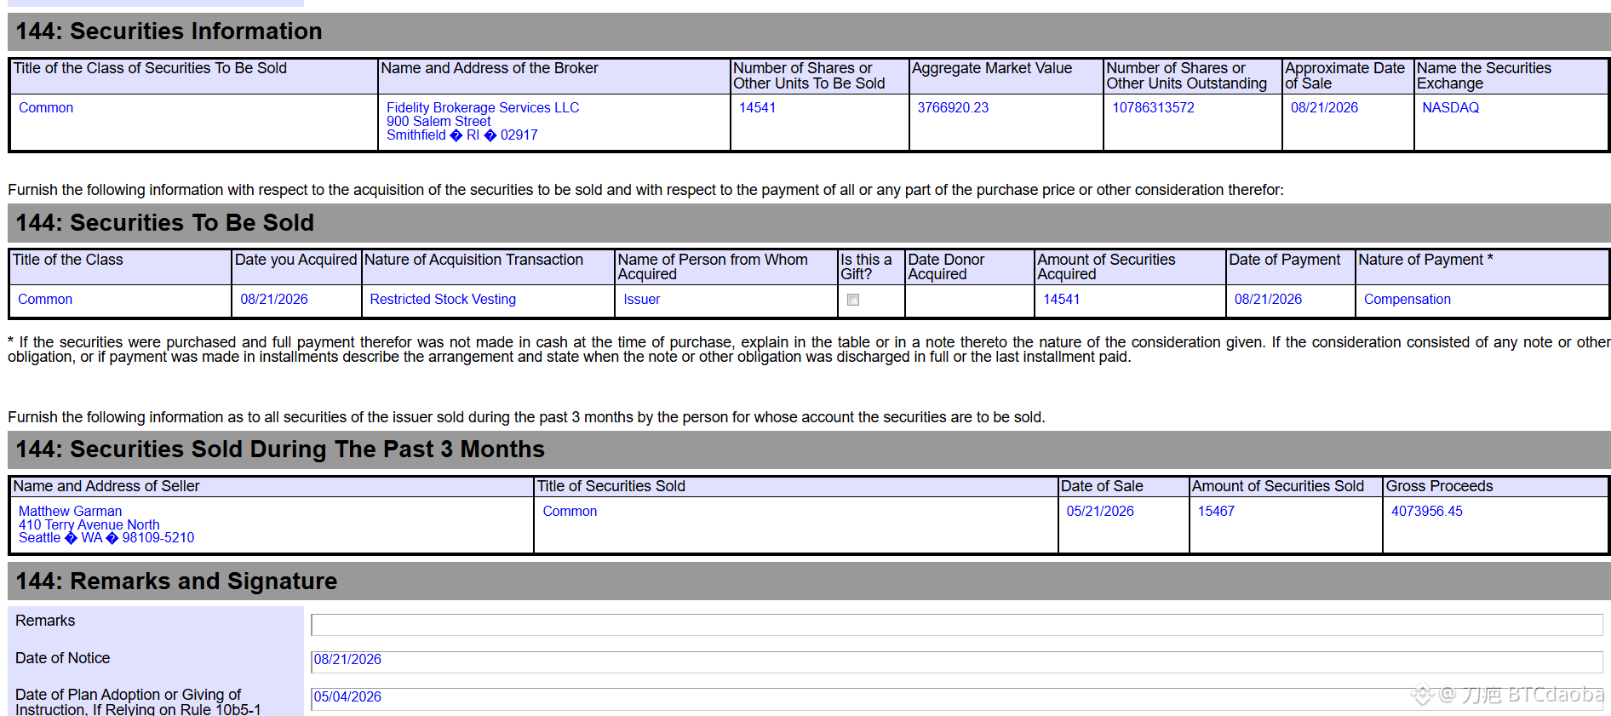This screenshot has height=716, width=1611.
Task: Click 'Restricted Stock Vesting' acquisition nature
Action: click(443, 300)
